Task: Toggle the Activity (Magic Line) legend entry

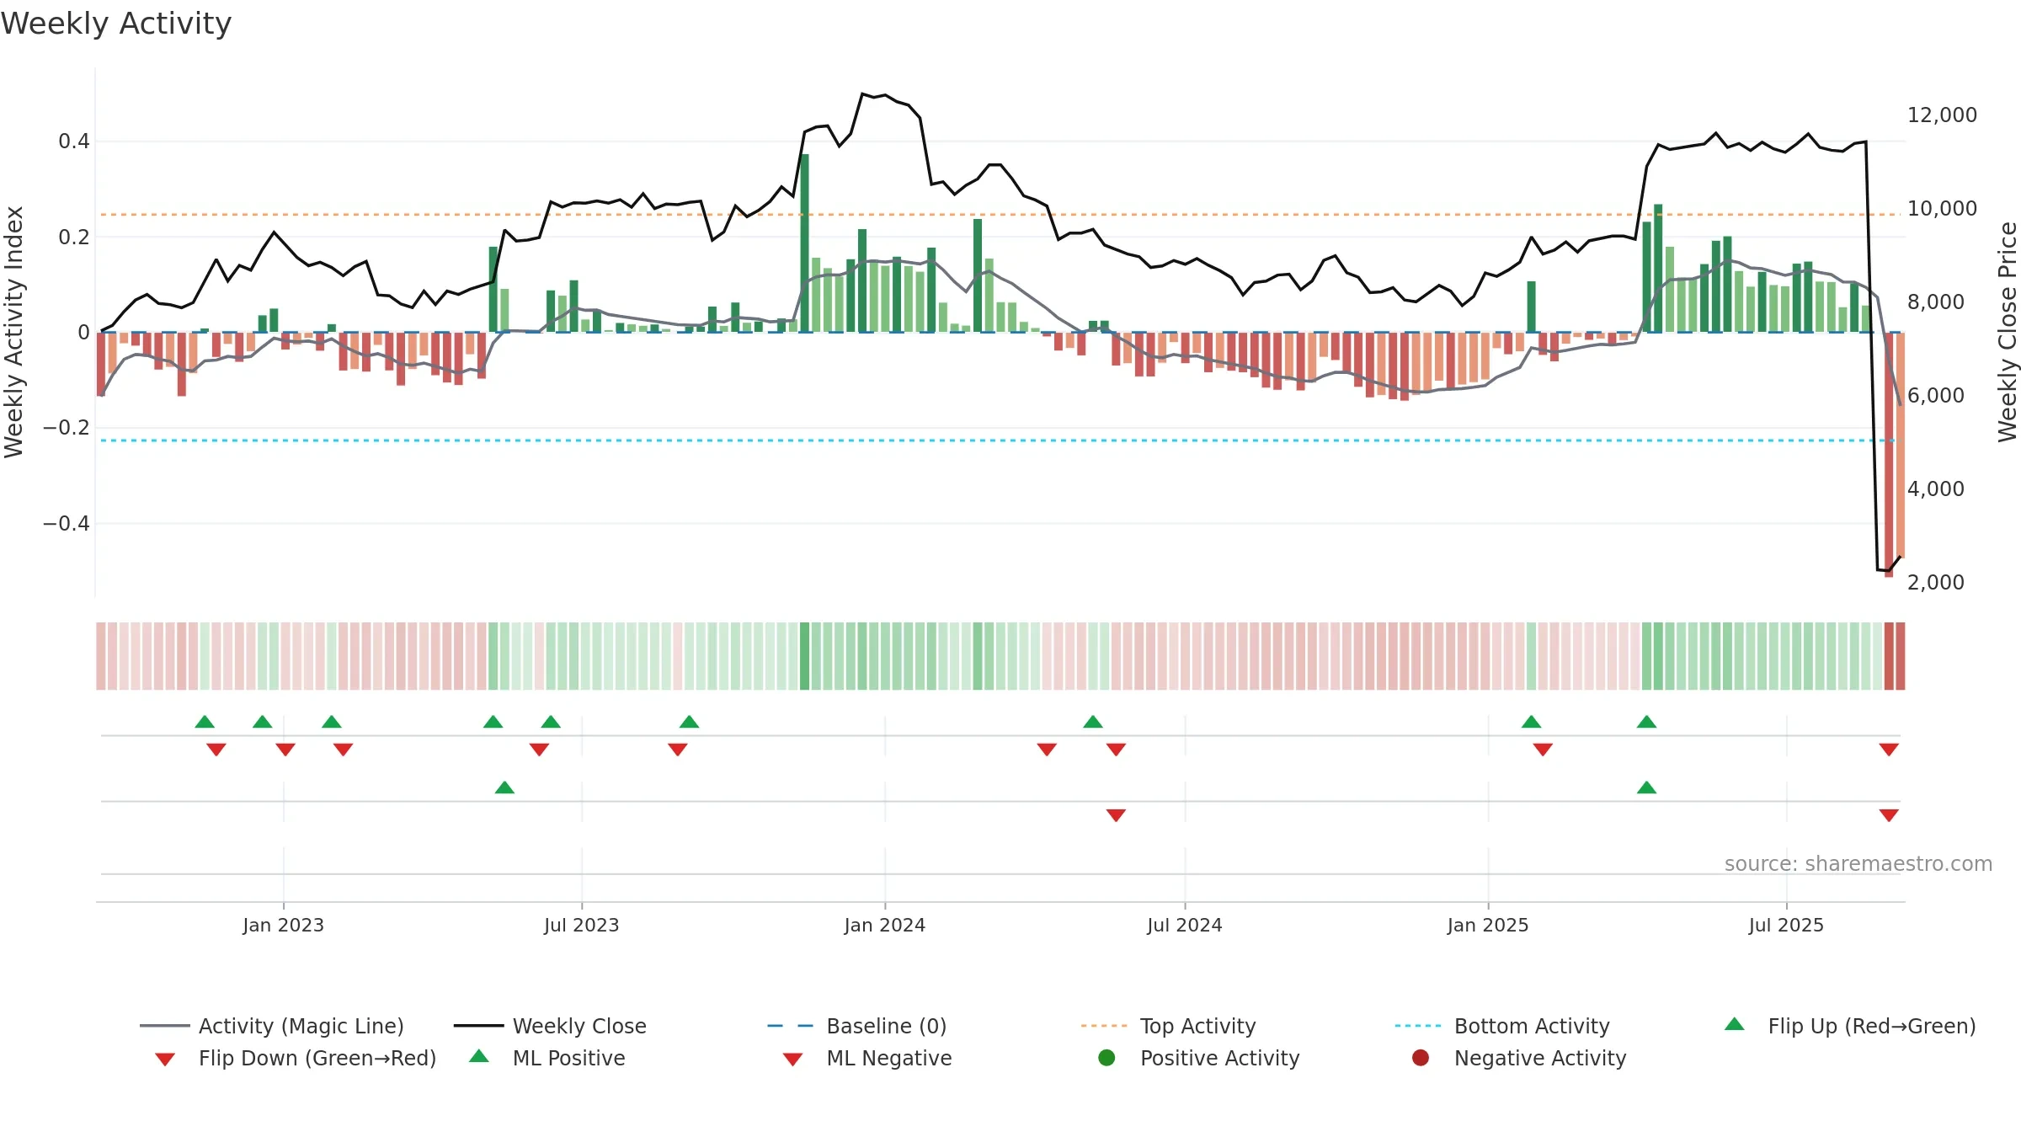Action: 272,1026
